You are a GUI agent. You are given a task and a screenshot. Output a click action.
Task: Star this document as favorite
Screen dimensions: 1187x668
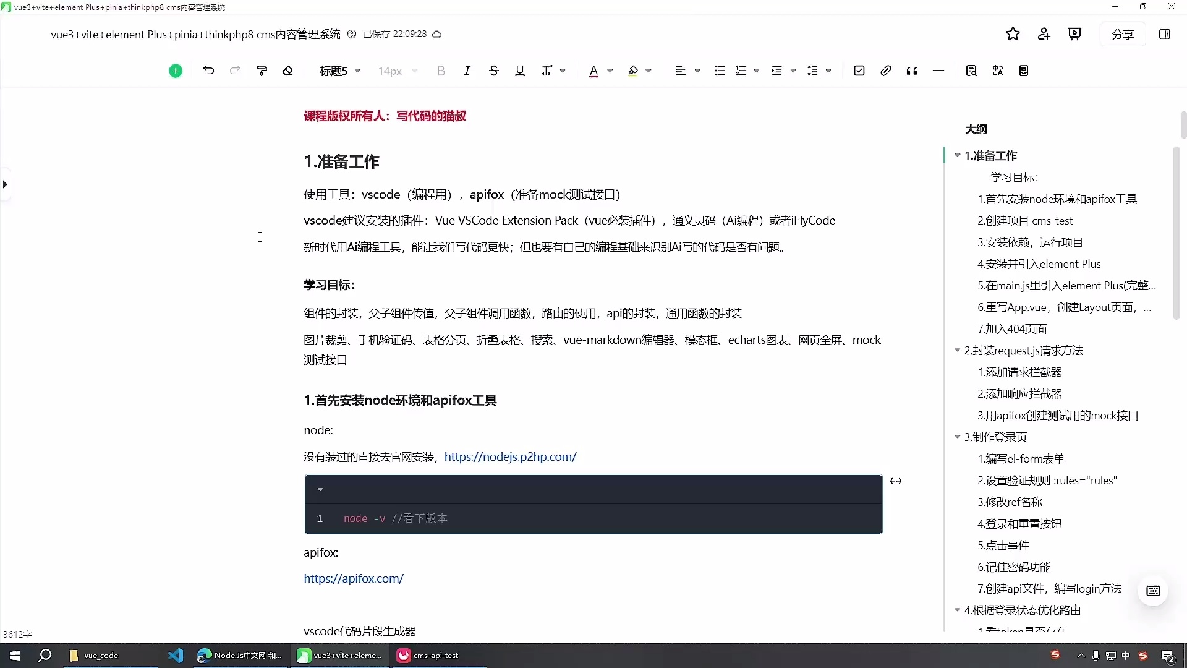[1013, 34]
